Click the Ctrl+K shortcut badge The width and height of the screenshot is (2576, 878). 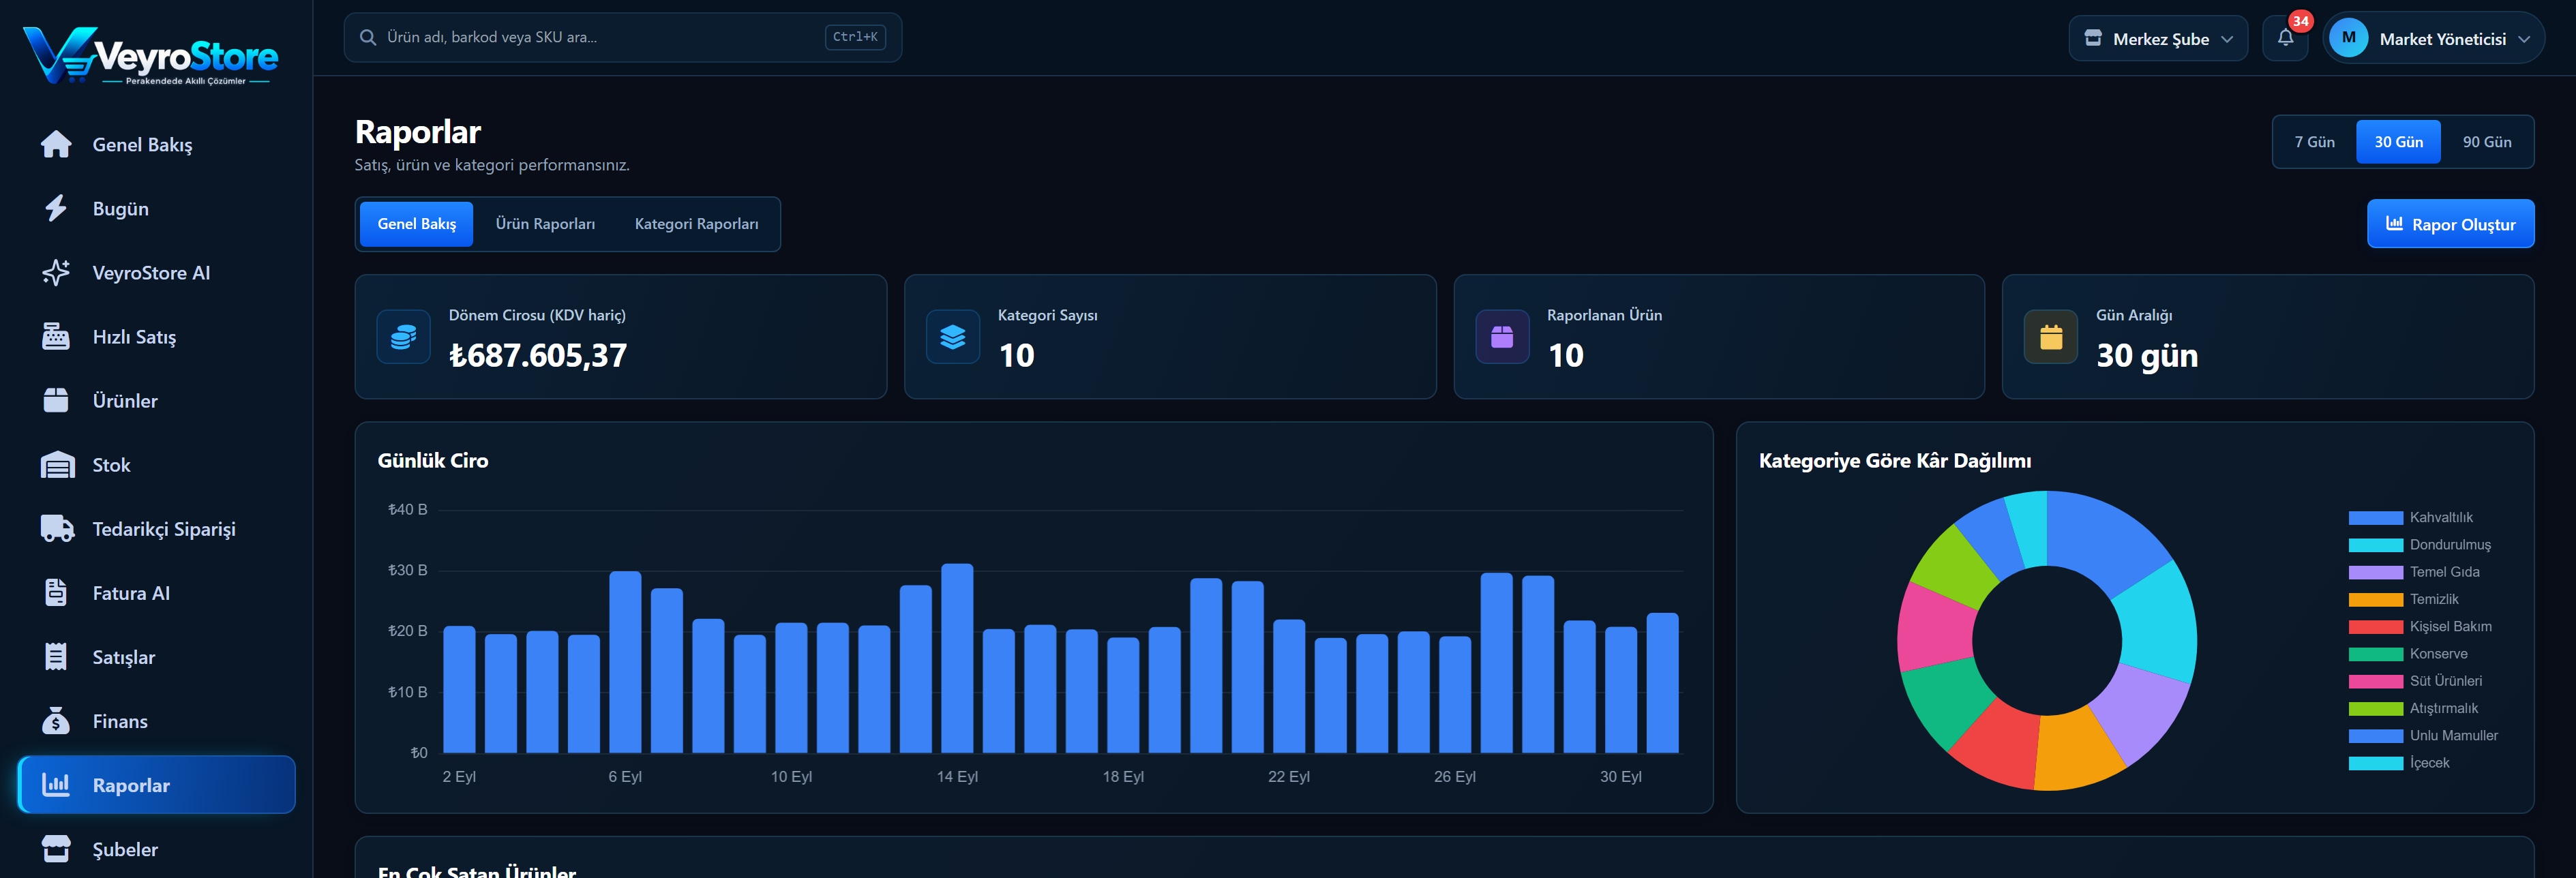855,37
